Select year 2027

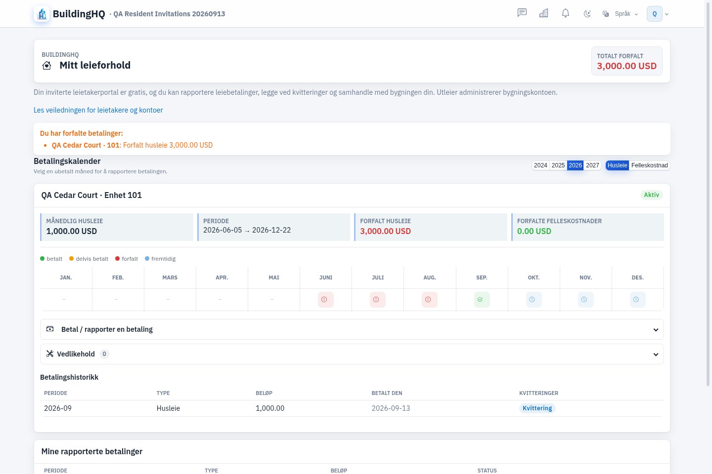pos(592,165)
